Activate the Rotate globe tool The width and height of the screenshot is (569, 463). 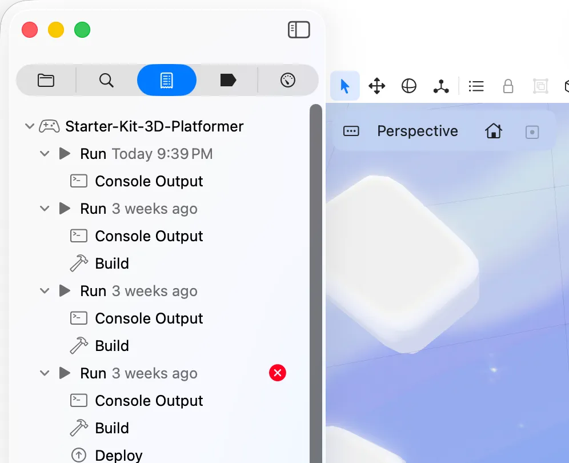[x=409, y=86]
